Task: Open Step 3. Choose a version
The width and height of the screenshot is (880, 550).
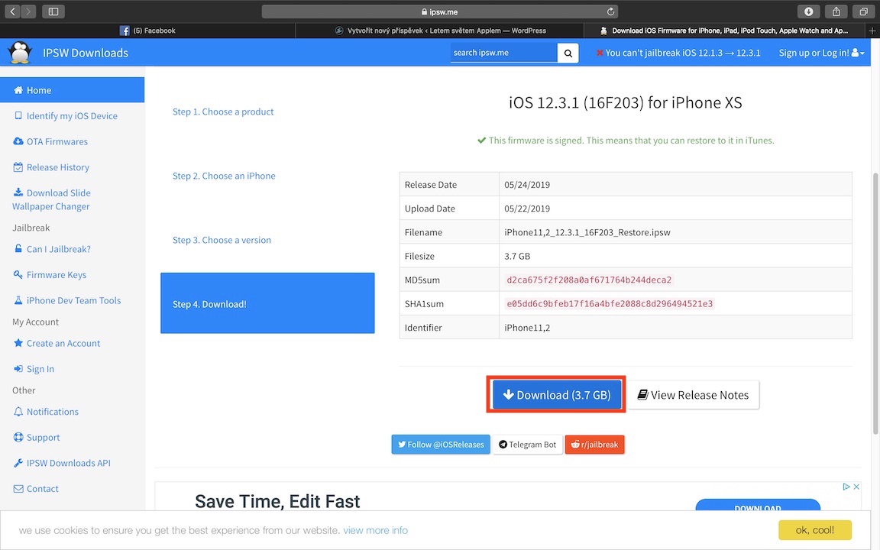Action: click(x=222, y=240)
